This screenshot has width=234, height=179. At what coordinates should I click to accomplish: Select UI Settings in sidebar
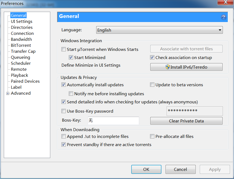(x=21, y=21)
